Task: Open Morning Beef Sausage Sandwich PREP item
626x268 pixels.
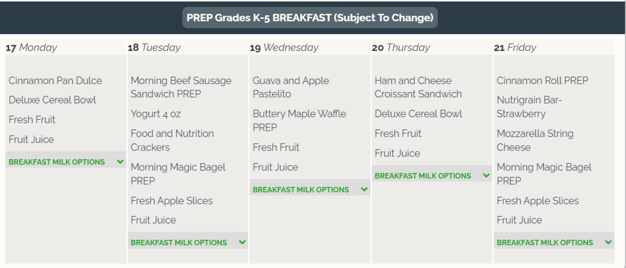Action: (180, 87)
